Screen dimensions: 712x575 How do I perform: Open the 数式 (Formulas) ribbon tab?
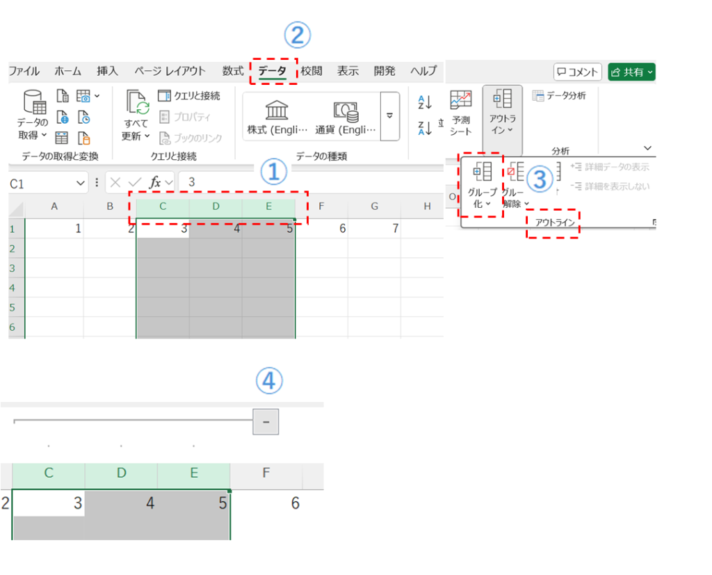pos(233,71)
